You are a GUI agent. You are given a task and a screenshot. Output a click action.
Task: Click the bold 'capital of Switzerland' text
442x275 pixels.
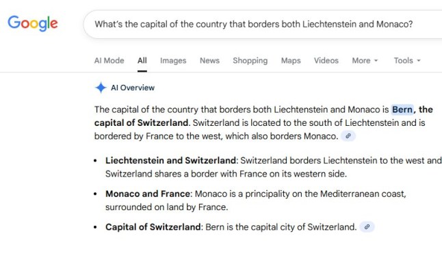click(141, 123)
